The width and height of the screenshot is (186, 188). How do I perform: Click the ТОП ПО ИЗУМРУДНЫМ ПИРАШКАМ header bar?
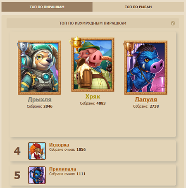coord(93,23)
